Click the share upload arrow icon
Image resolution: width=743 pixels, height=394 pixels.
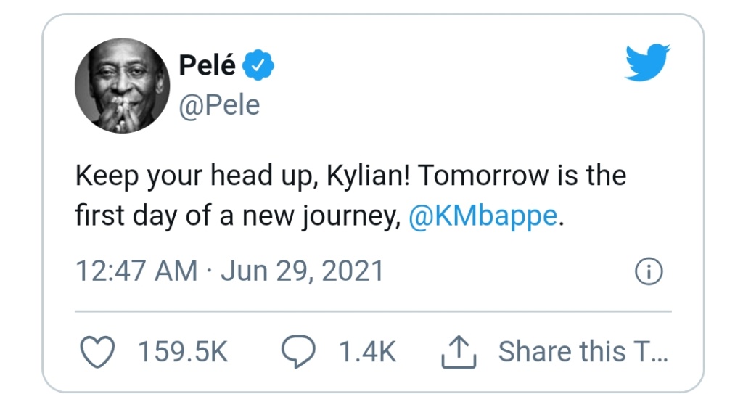458,352
